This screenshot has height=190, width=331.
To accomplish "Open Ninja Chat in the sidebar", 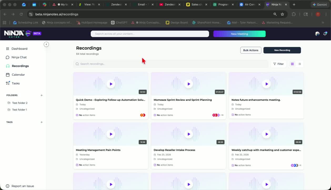I will [x=19, y=57].
